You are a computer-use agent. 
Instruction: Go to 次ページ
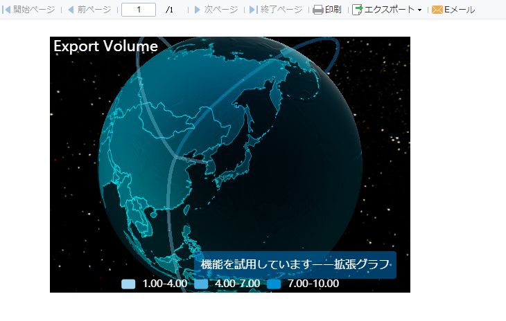(x=220, y=10)
